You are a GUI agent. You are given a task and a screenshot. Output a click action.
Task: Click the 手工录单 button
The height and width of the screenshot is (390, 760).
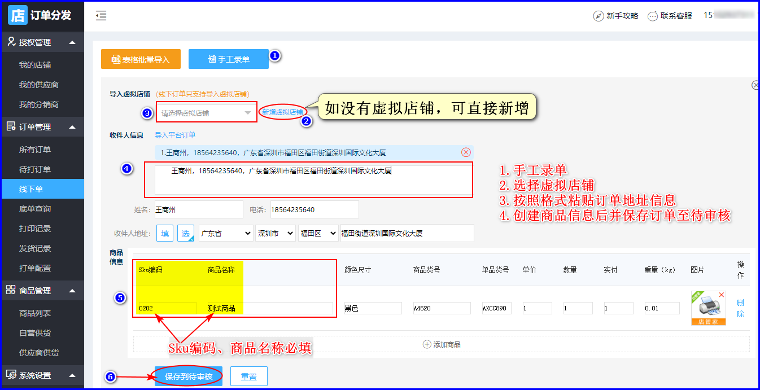click(x=228, y=59)
